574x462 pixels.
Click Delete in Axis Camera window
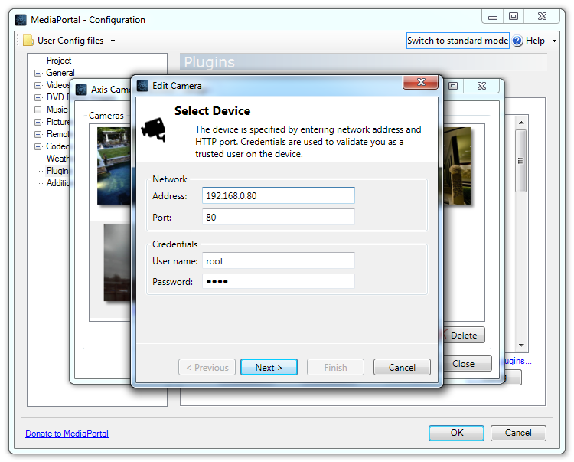click(464, 336)
